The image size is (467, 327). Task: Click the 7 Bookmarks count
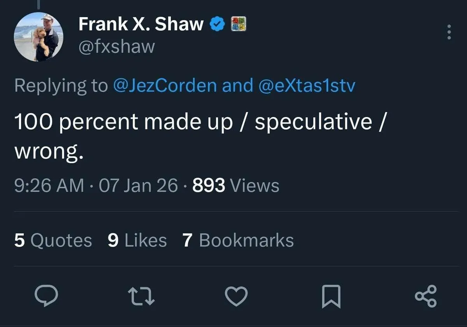click(x=238, y=240)
